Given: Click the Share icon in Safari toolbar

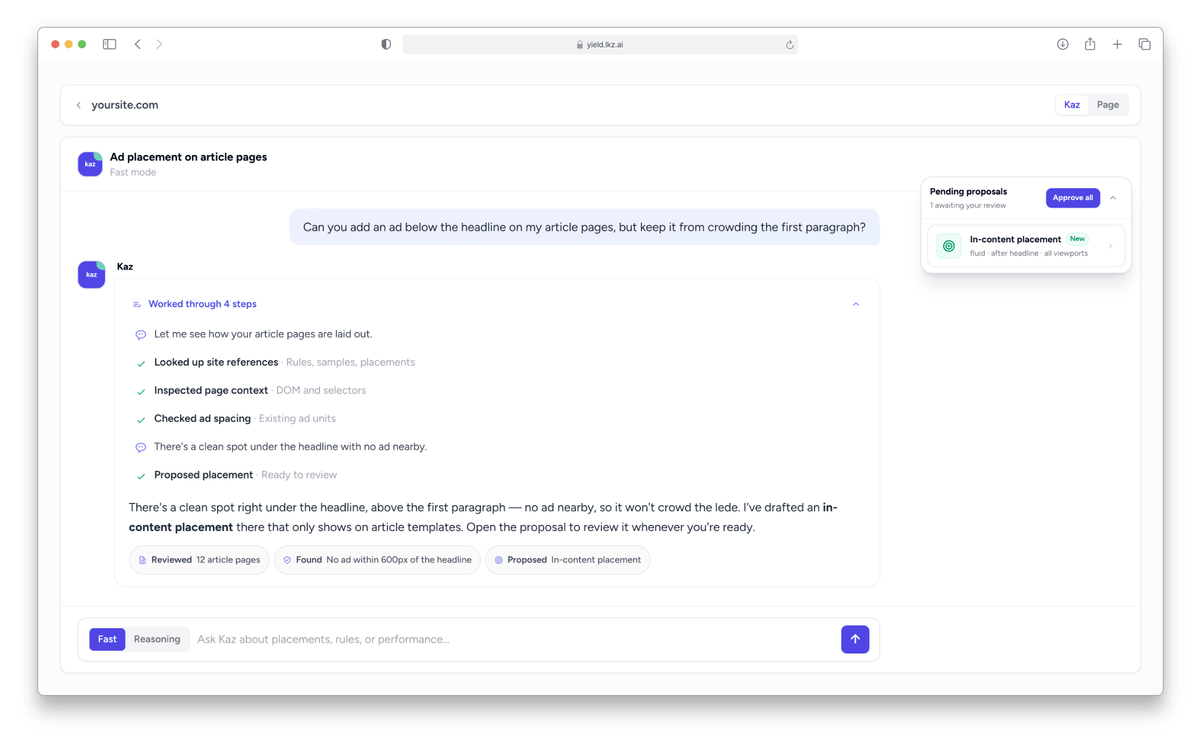Looking at the screenshot, I should 1090,44.
